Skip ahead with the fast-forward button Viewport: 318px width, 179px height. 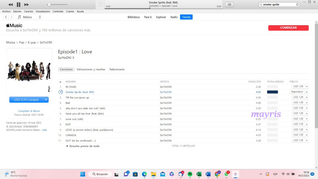[26, 5]
